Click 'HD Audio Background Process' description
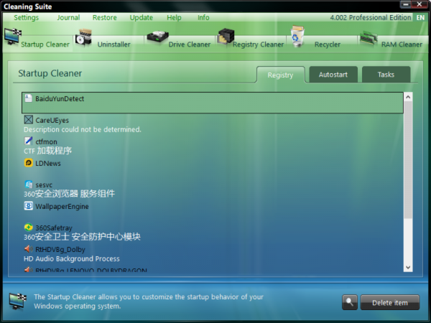The image size is (431, 323). pos(71,258)
